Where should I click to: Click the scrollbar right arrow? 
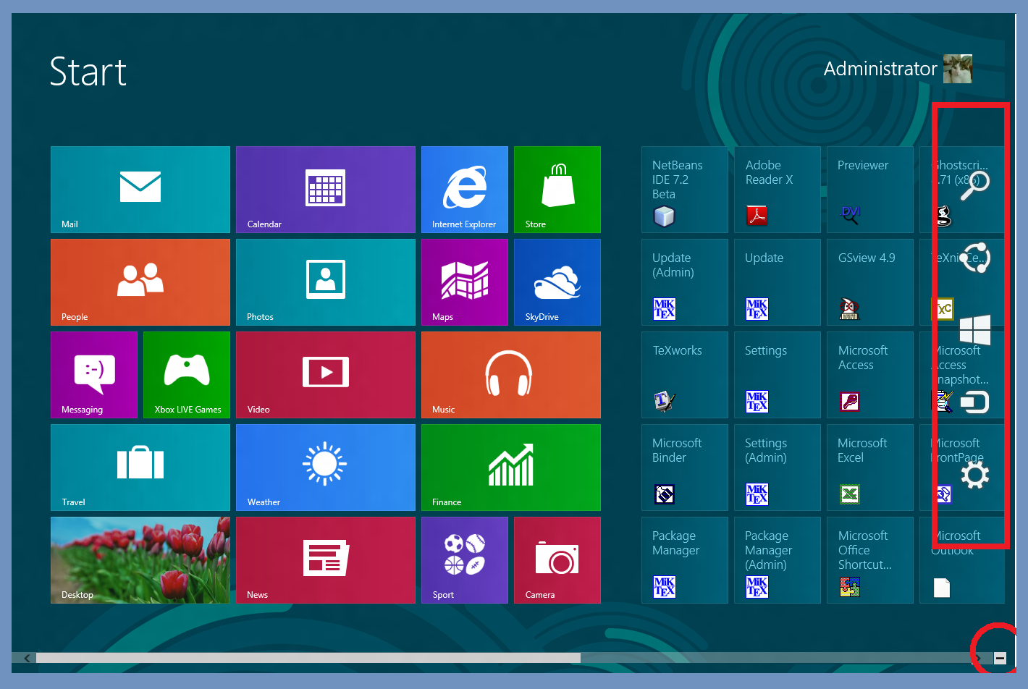click(979, 658)
